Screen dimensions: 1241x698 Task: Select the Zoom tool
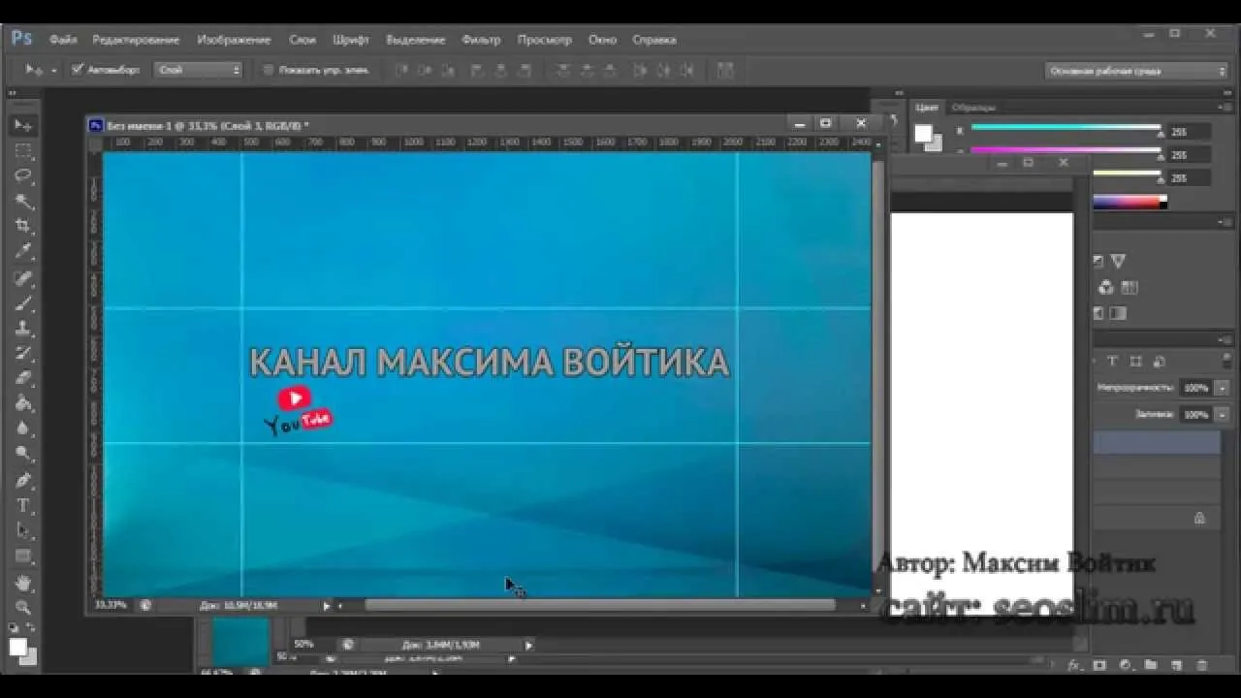click(x=23, y=608)
